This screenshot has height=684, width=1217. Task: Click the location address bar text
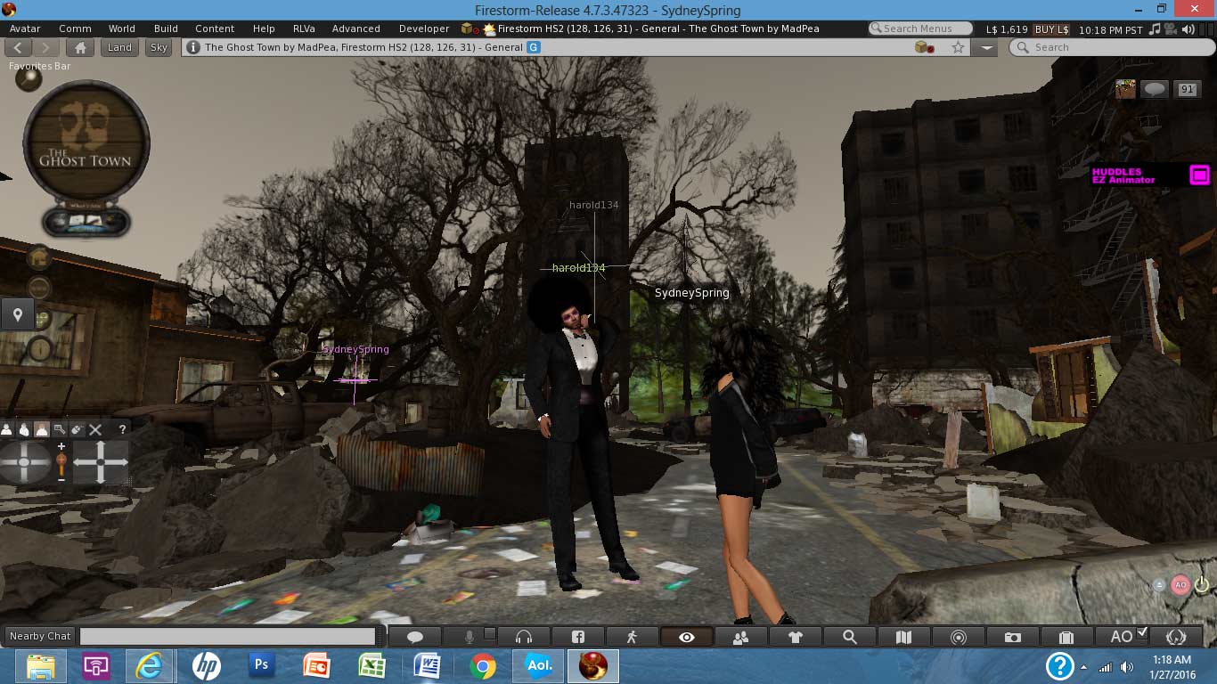pyautogui.click(x=363, y=47)
